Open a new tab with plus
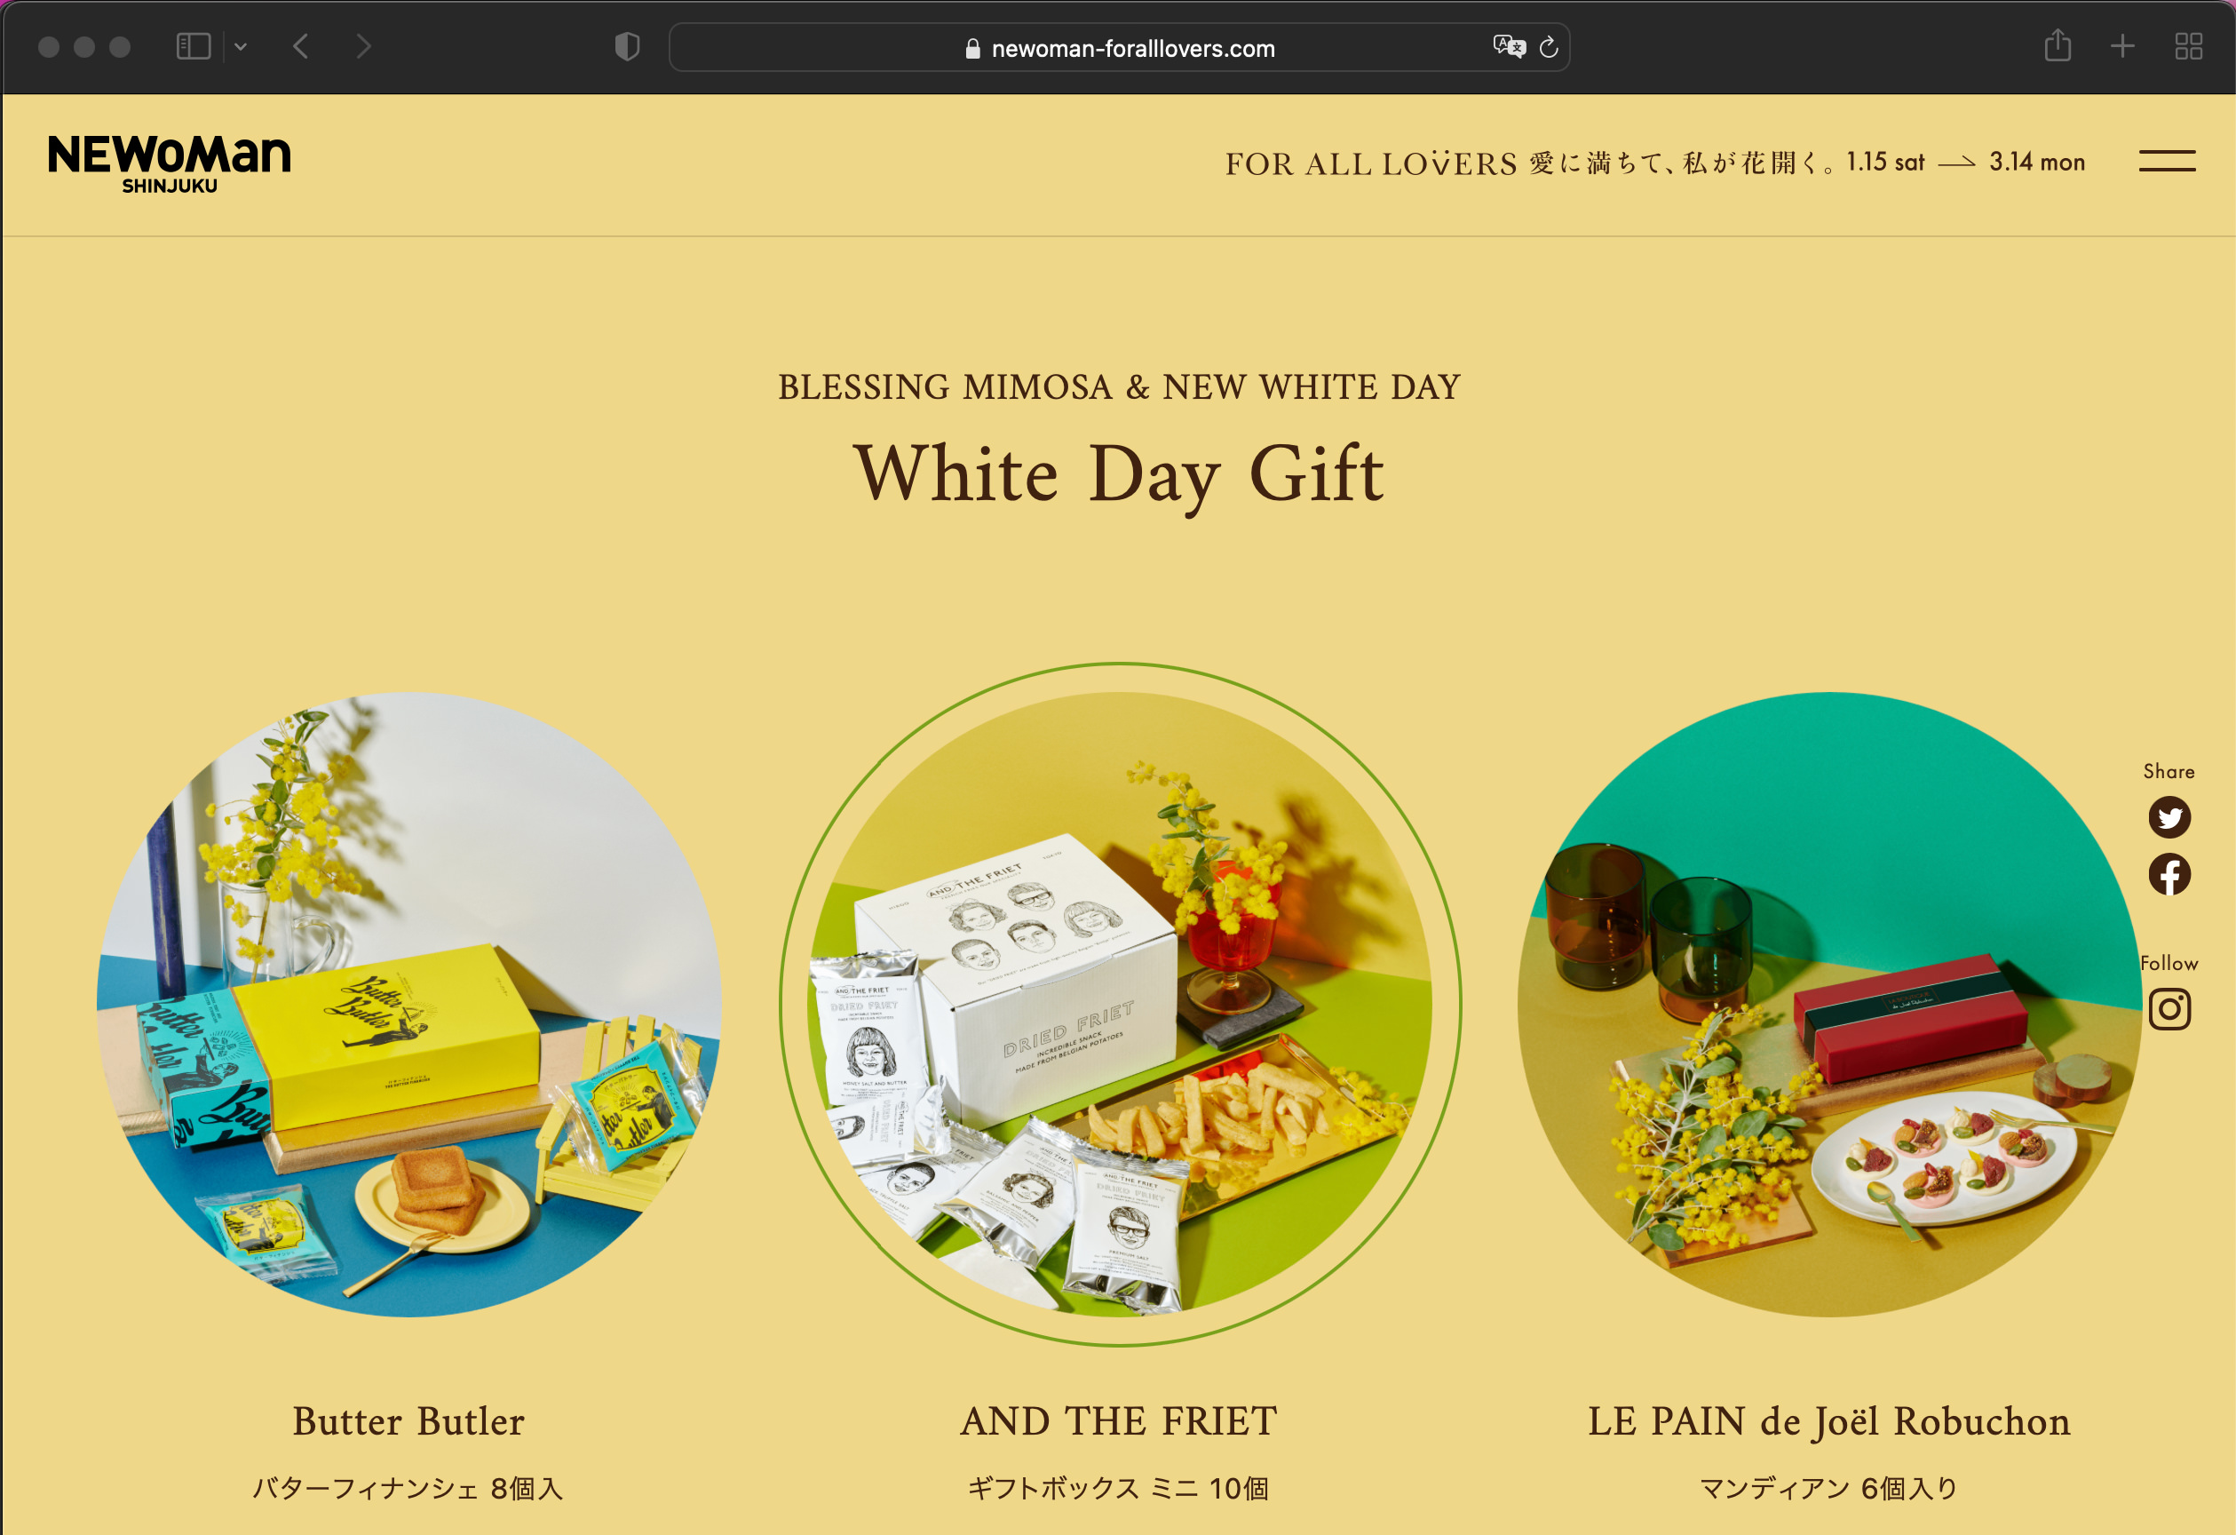Screen dimensions: 2236x1535 coord(2121,46)
